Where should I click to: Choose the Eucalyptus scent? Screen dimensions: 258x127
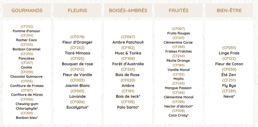(x=77, y=107)
